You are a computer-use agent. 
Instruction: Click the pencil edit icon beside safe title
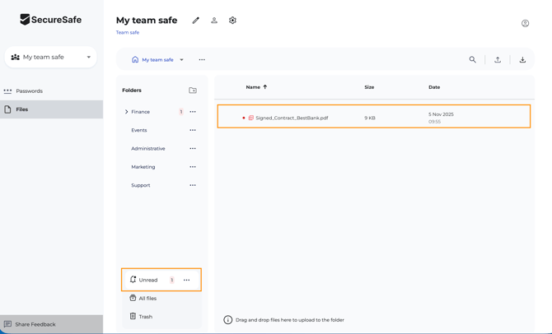[x=196, y=21]
